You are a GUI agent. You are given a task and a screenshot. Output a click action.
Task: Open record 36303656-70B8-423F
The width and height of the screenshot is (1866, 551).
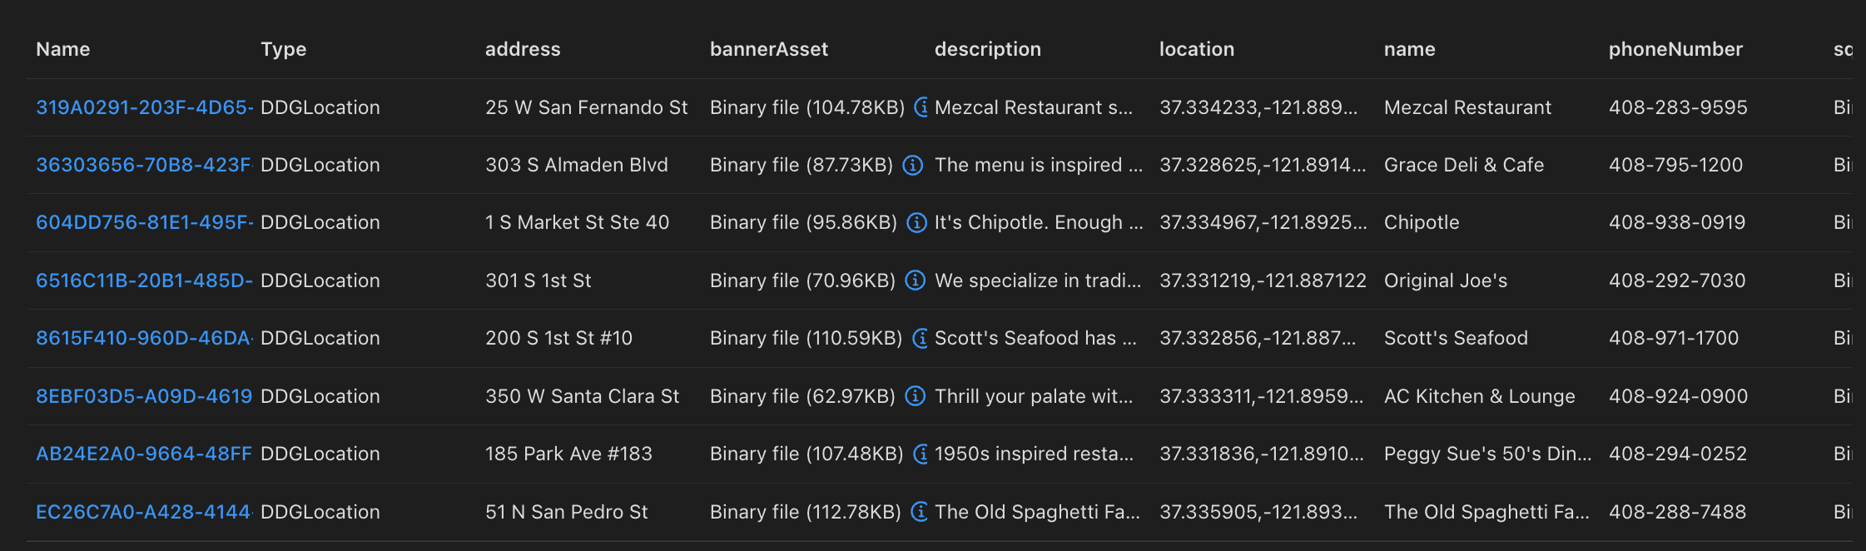[144, 165]
